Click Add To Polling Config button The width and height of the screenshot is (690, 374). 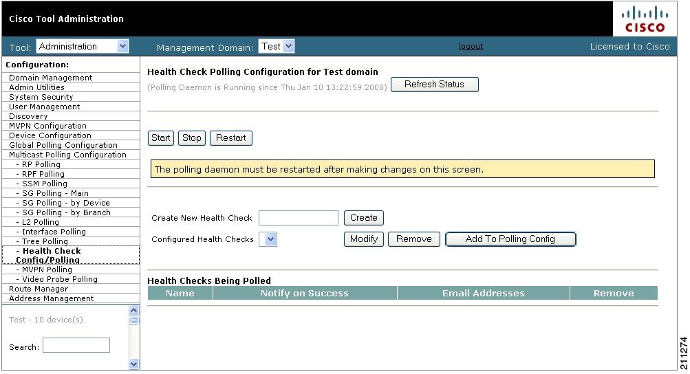tap(510, 239)
